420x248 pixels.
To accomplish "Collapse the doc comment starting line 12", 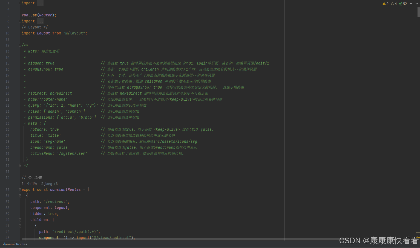I will (x=20, y=45).
